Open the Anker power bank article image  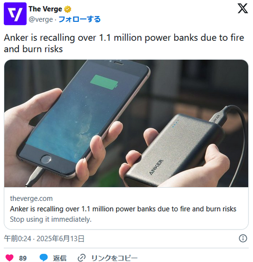(126, 123)
